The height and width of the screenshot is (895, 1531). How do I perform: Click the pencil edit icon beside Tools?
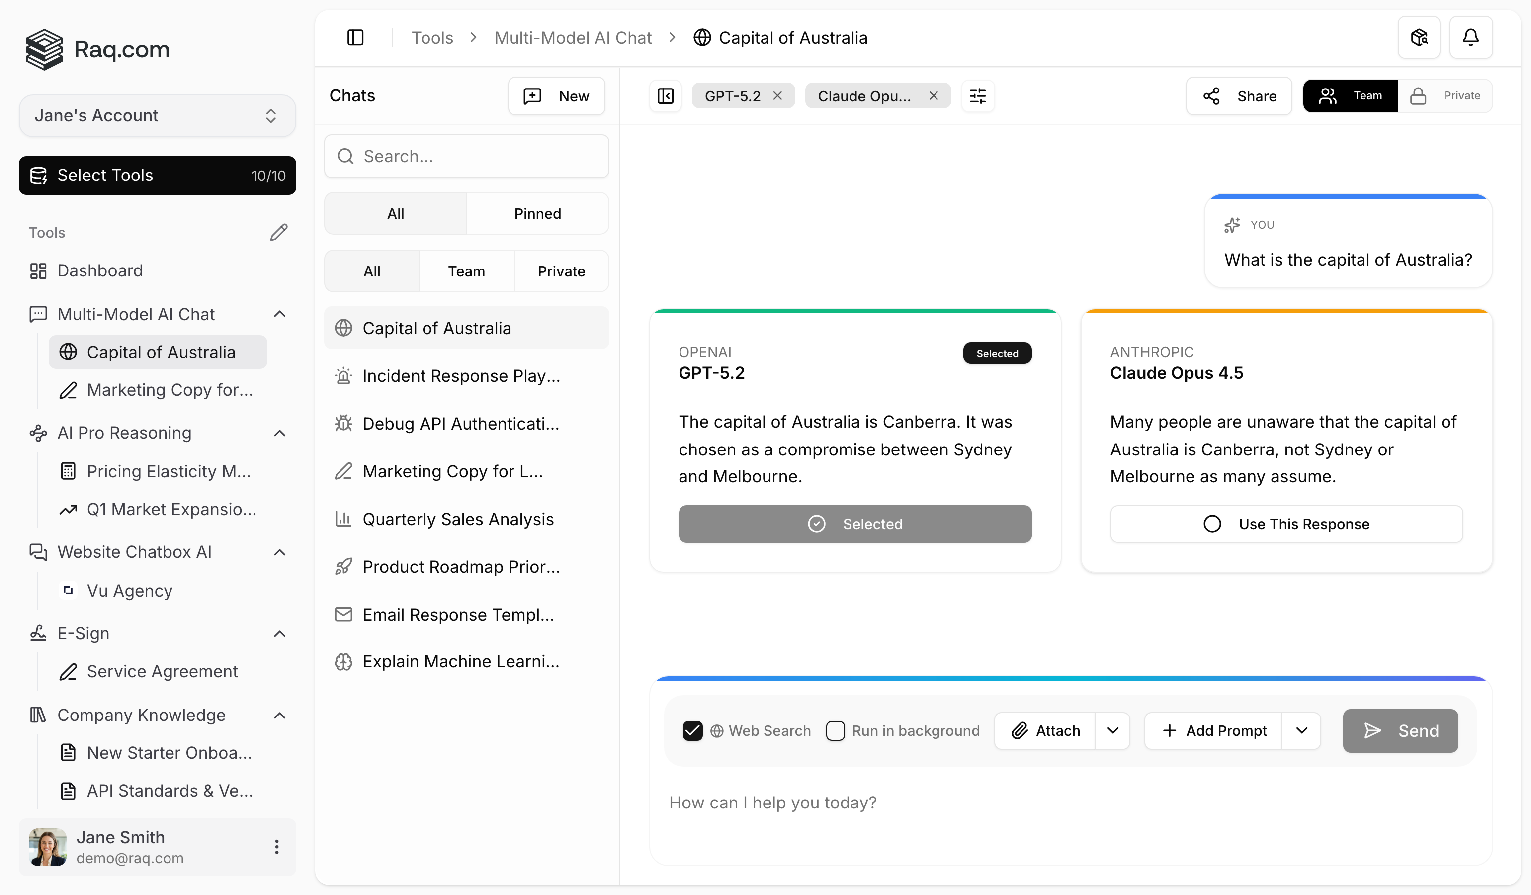click(279, 232)
